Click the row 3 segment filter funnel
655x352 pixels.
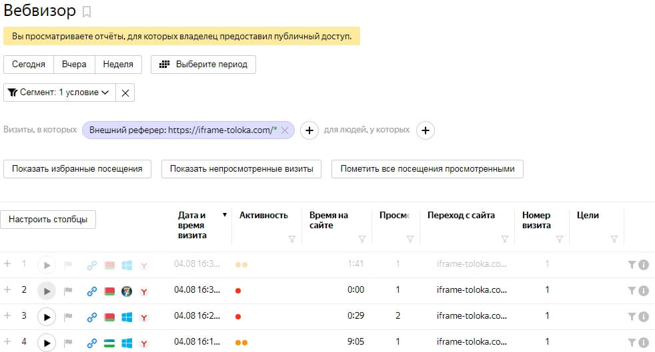pyautogui.click(x=632, y=317)
